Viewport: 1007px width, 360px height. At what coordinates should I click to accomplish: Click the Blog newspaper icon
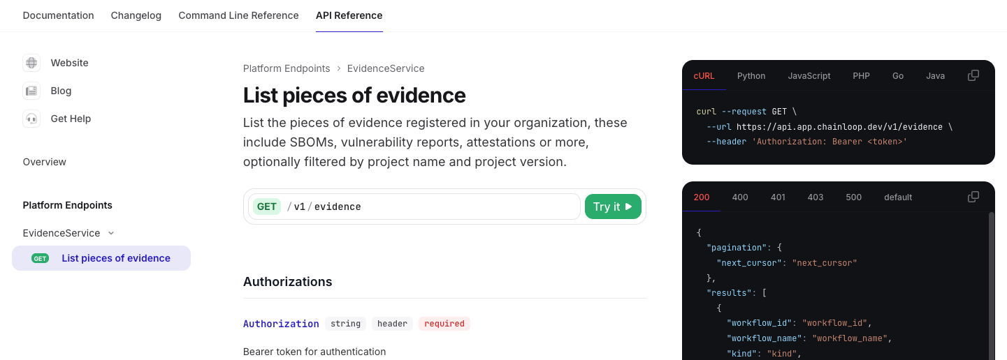click(31, 91)
